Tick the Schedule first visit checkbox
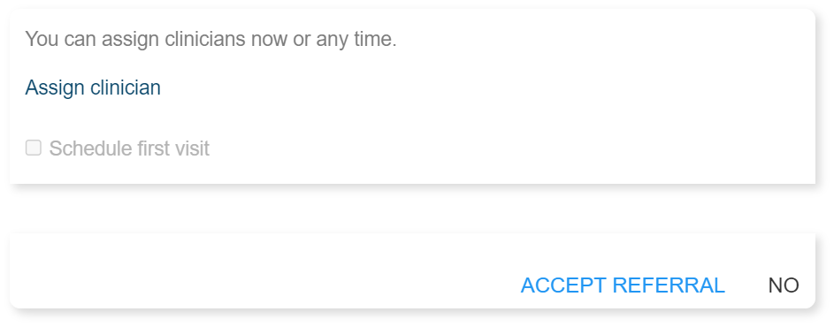 [x=34, y=148]
